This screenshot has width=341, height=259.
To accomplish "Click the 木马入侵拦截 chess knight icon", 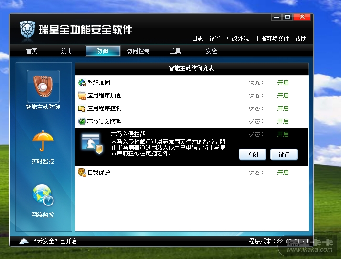I will pos(92,144).
